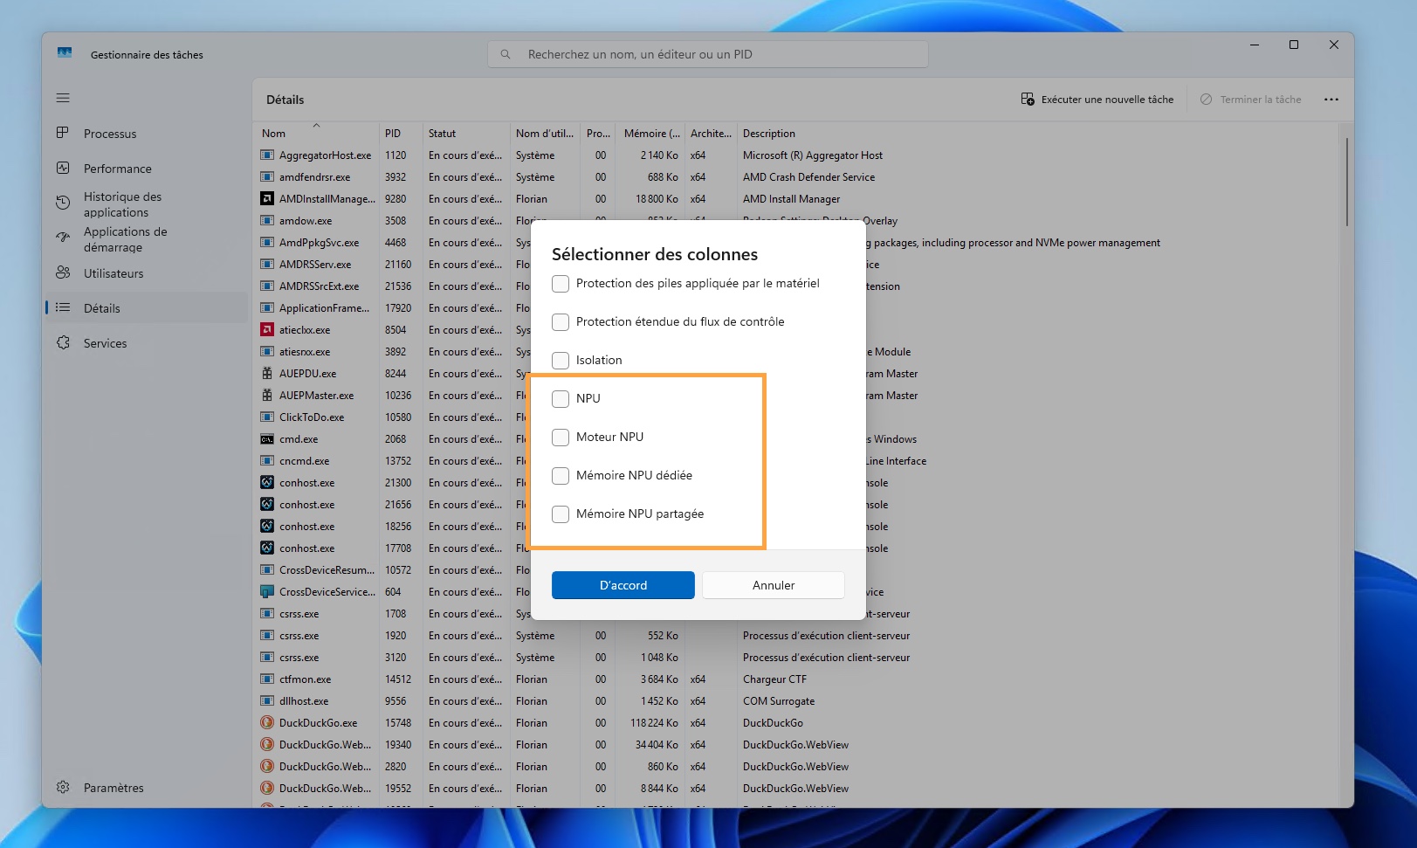
Task: Click the Chargeur CTF description cell
Action: click(775, 679)
